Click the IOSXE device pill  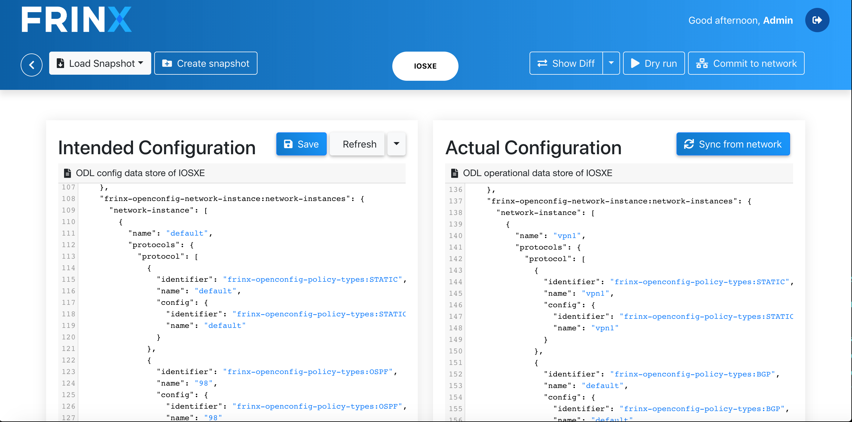coord(425,66)
